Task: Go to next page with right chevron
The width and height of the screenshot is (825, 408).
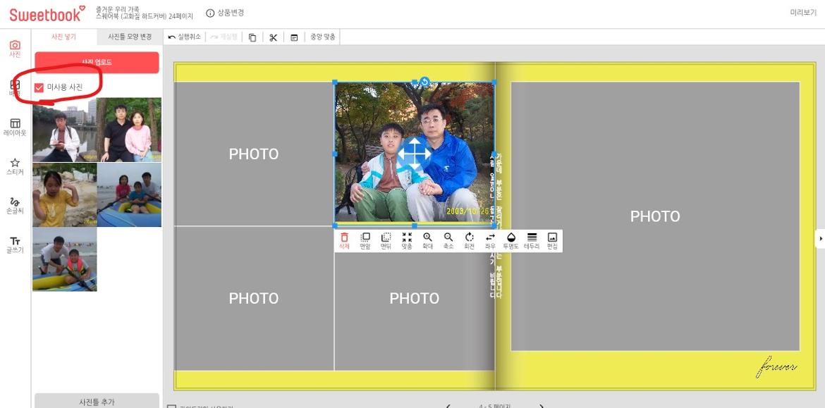Action: click(x=542, y=406)
